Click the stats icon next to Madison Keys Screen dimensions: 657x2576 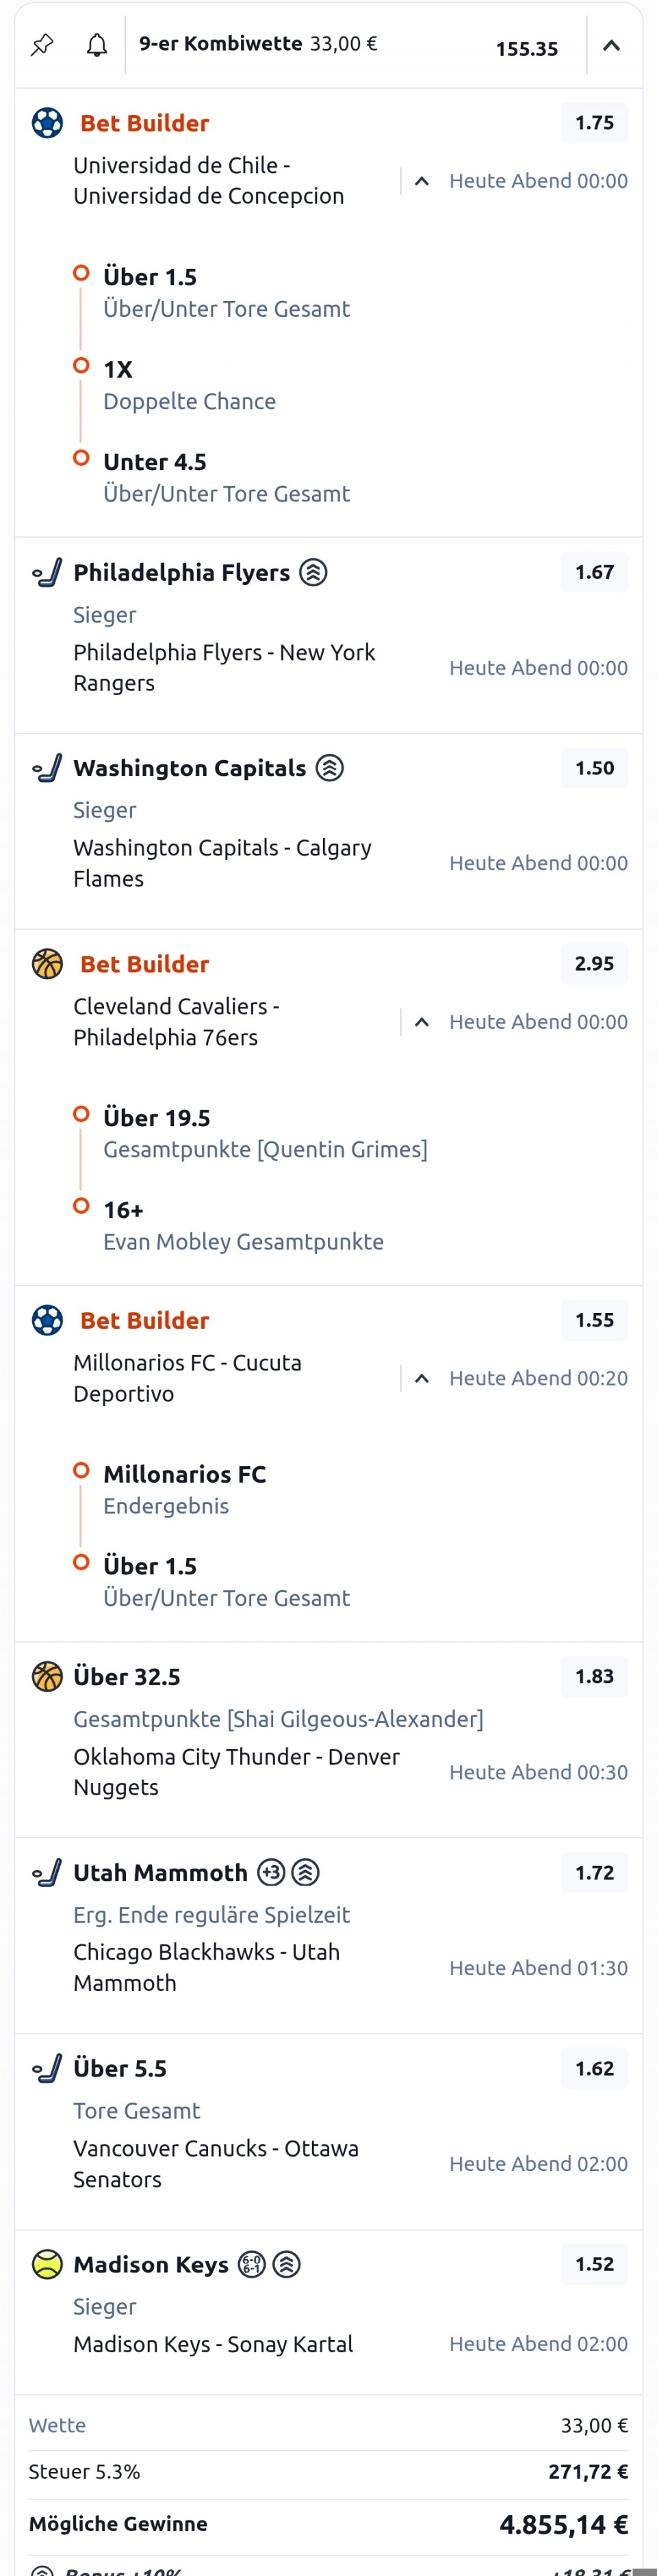click(x=287, y=2264)
